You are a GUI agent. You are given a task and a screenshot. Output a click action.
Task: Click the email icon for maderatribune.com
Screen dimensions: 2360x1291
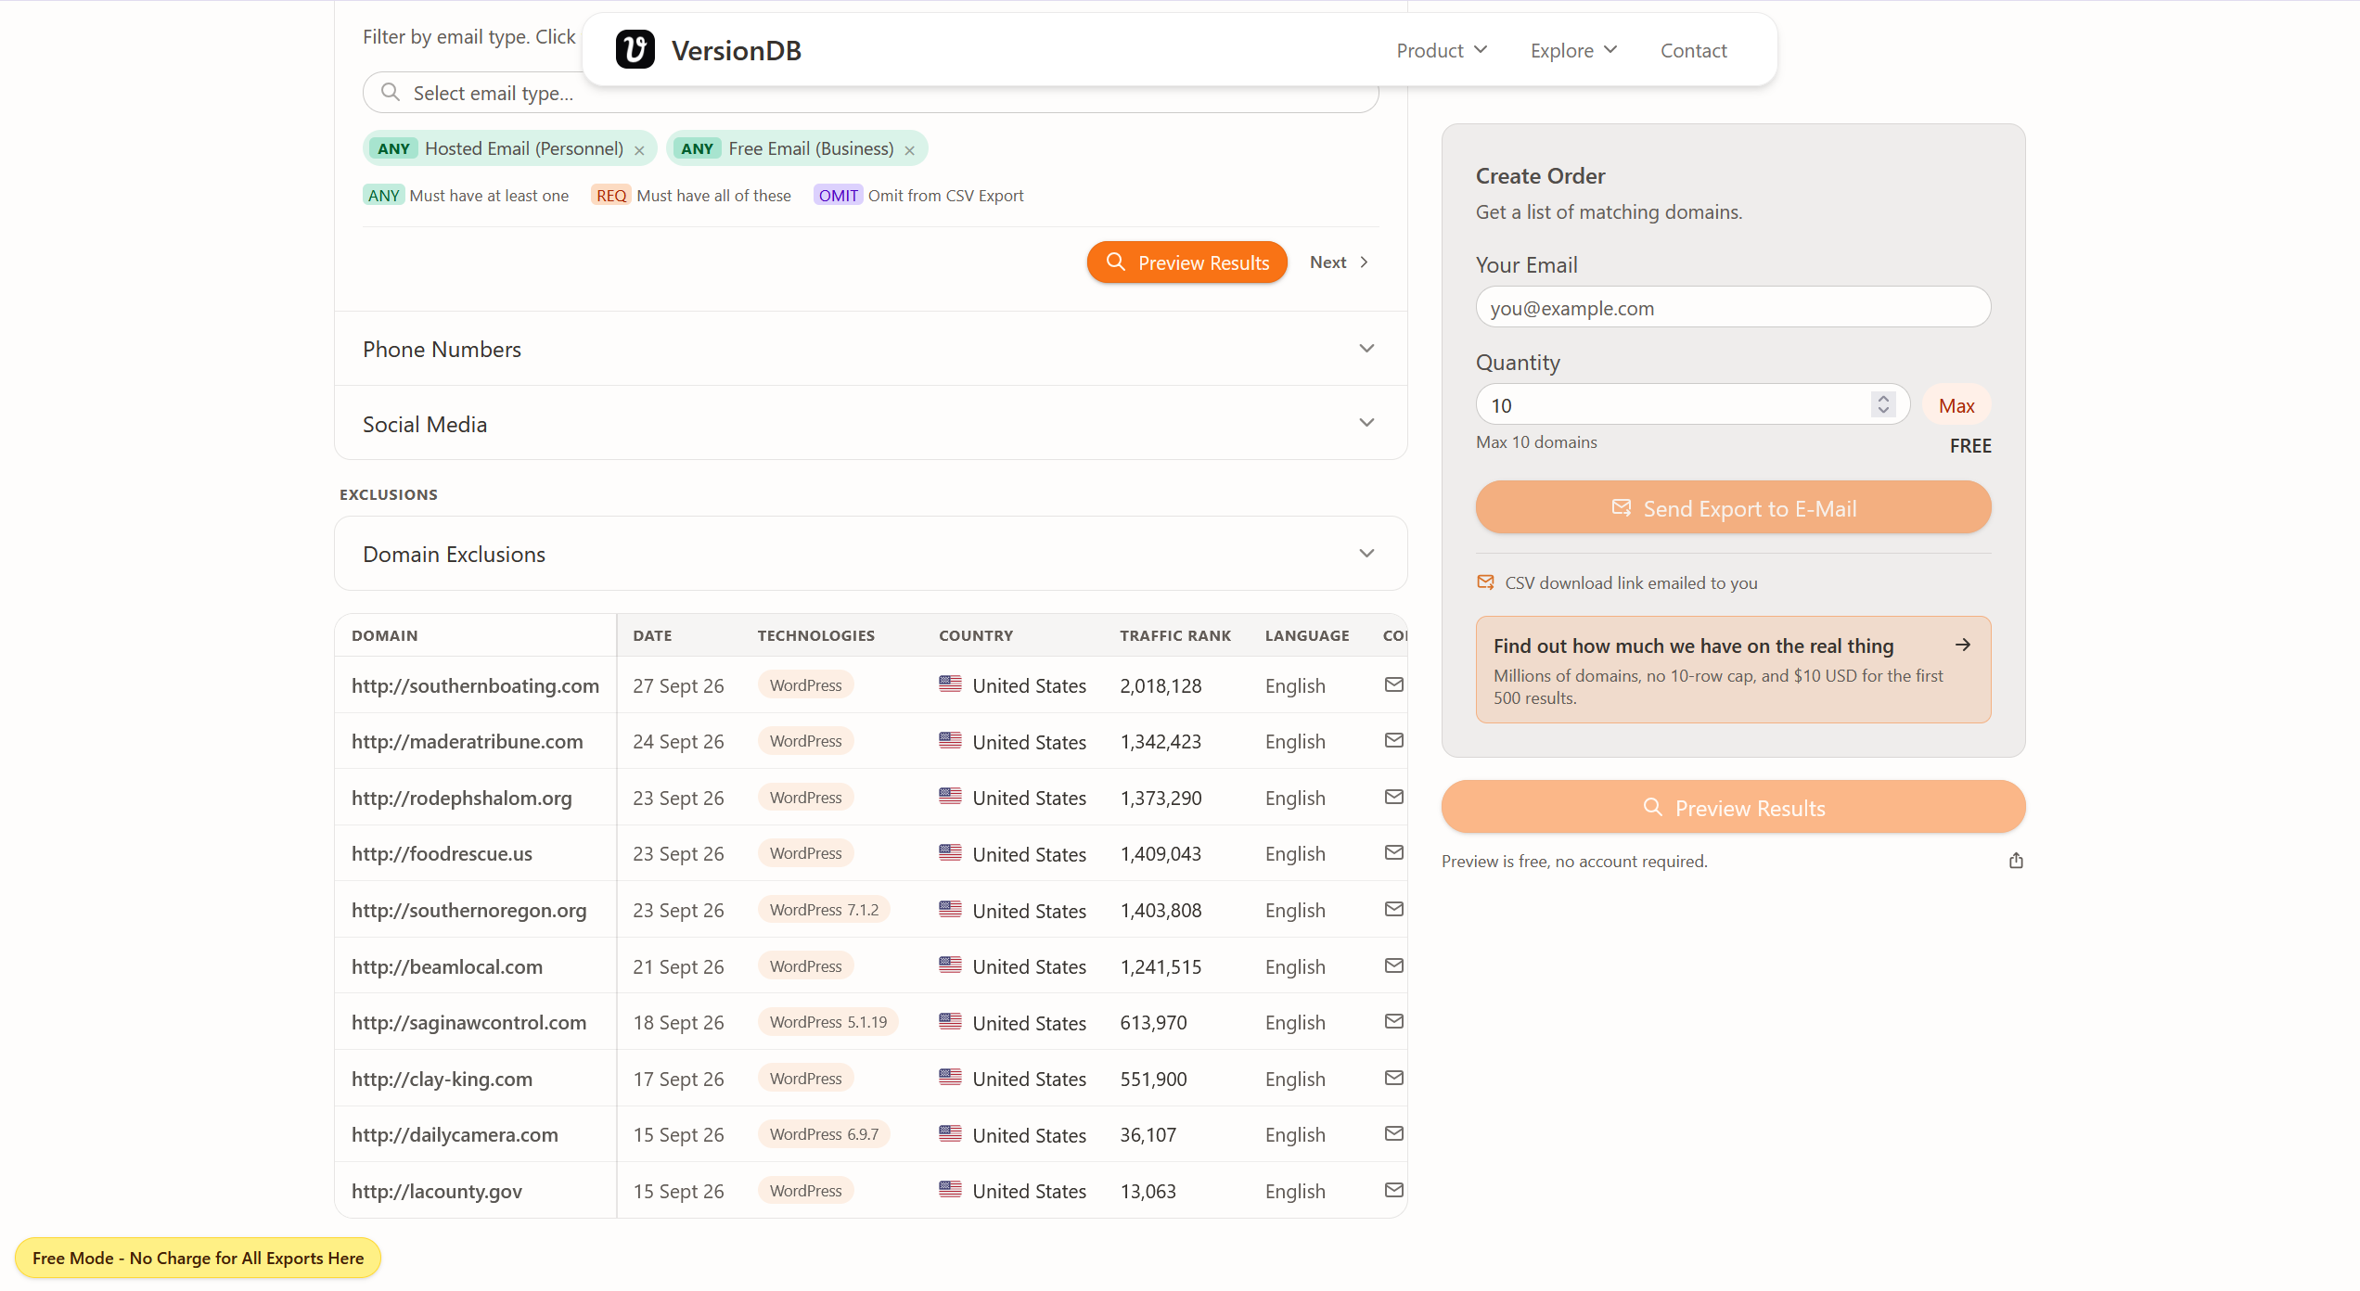point(1393,740)
